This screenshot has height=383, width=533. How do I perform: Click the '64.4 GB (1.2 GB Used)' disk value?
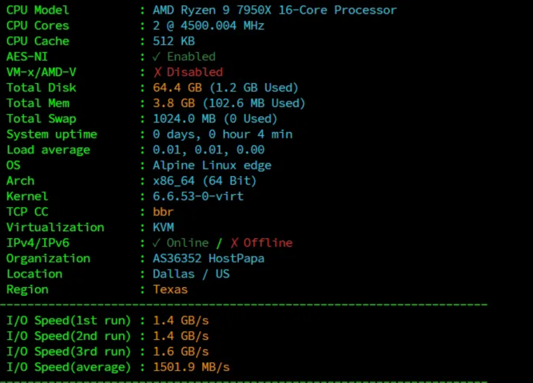[x=225, y=87]
